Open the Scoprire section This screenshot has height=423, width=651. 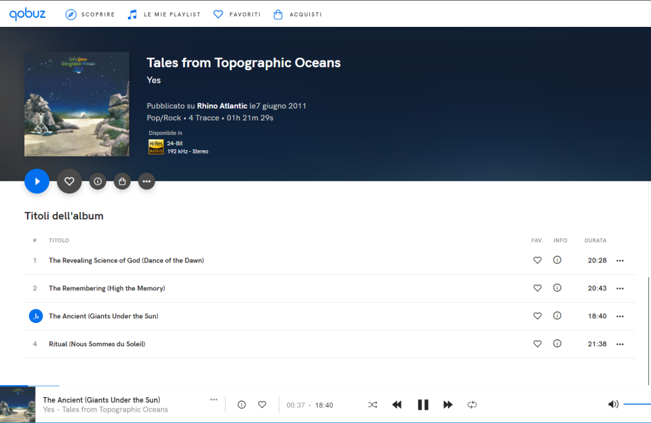pyautogui.click(x=90, y=14)
